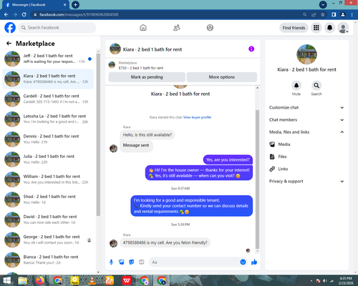Select the Messenger | Facebook tab
This screenshot has width=358, height=286.
pos(36,5)
